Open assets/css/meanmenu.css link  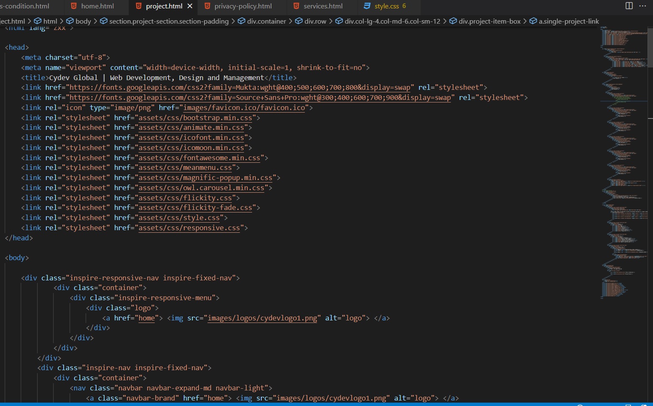[x=185, y=168]
